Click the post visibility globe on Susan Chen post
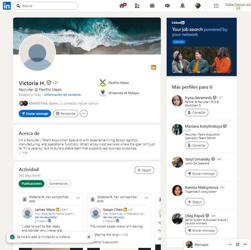 [117, 221]
